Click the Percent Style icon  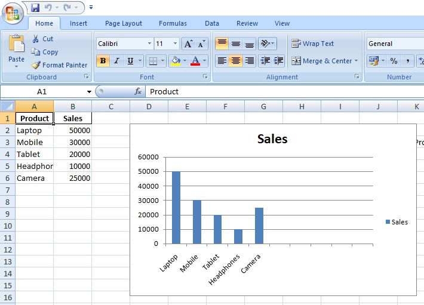point(394,61)
